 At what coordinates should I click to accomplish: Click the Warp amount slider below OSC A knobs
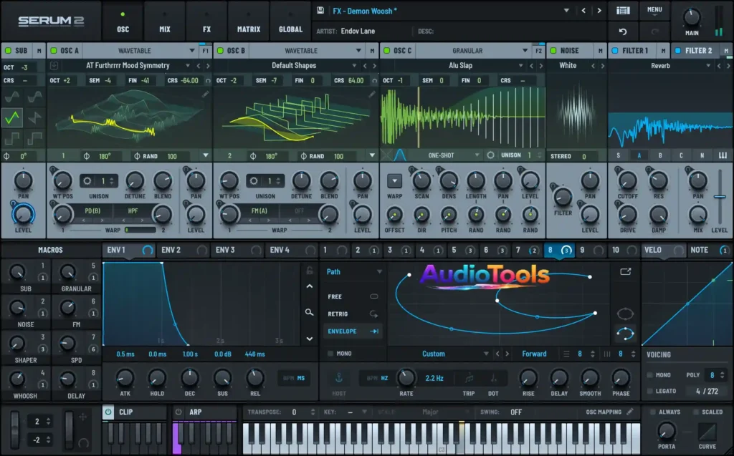pyautogui.click(x=140, y=231)
